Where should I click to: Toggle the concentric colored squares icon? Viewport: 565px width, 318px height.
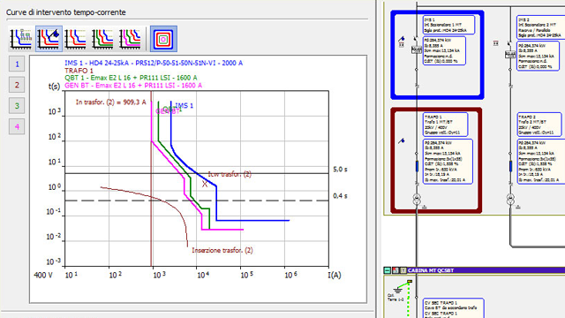163,39
